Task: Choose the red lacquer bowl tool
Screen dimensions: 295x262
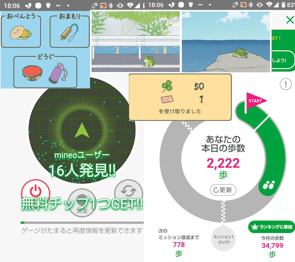Action: 32,73
